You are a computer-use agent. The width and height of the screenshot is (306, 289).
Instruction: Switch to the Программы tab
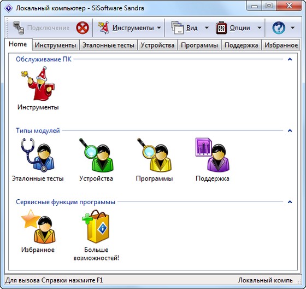(199, 45)
